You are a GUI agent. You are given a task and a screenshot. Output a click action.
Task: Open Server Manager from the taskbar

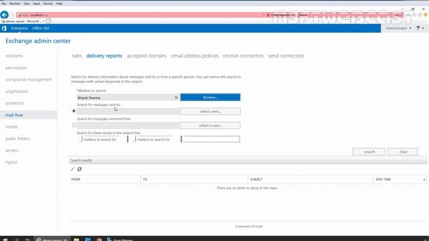click(x=120, y=239)
